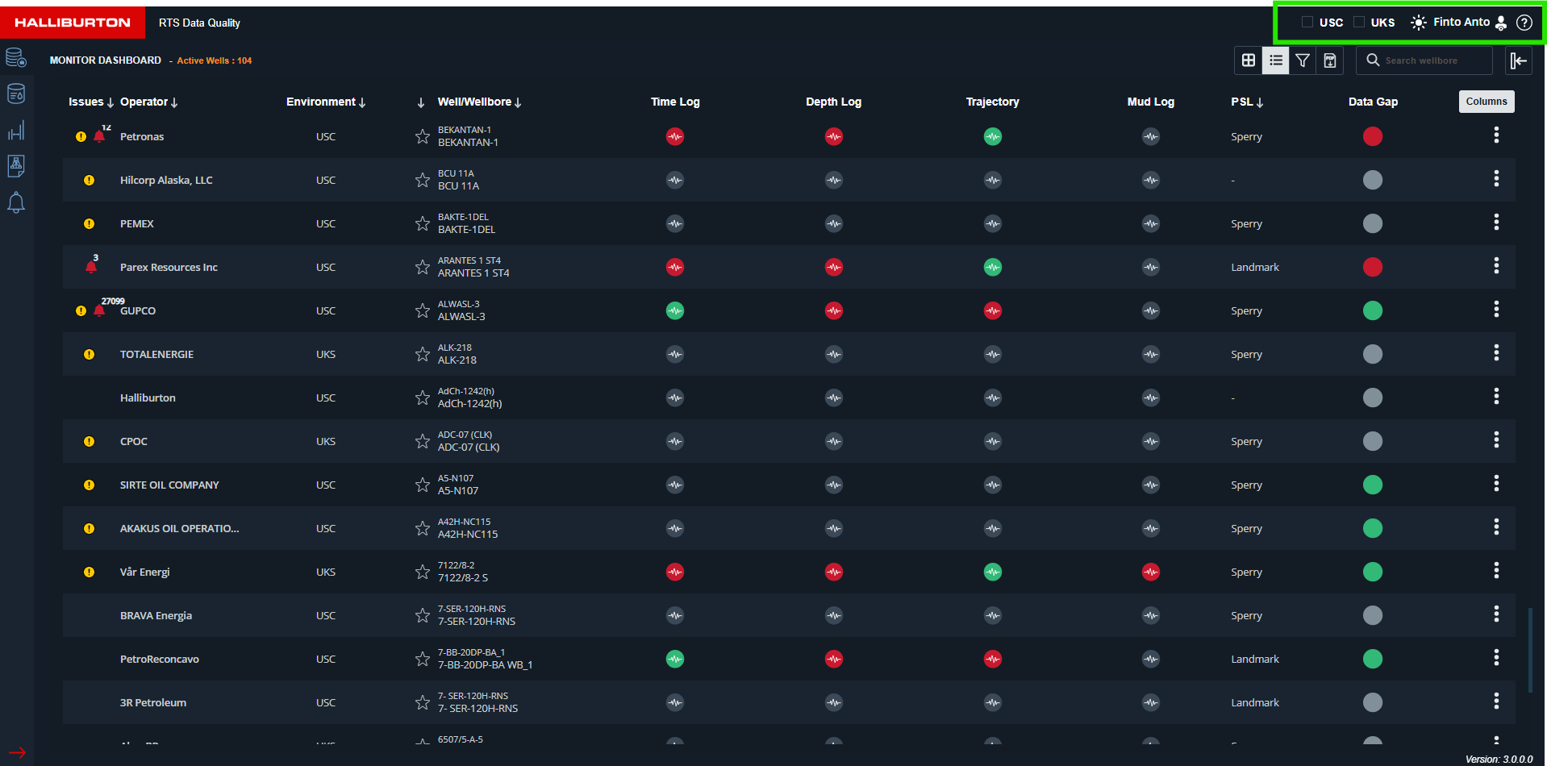
Task: Click Active Wells : 104 label
Action: click(x=215, y=60)
